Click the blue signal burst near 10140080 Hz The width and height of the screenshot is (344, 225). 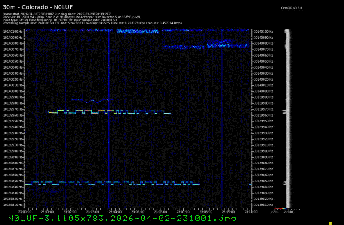pyautogui.click(x=227, y=45)
